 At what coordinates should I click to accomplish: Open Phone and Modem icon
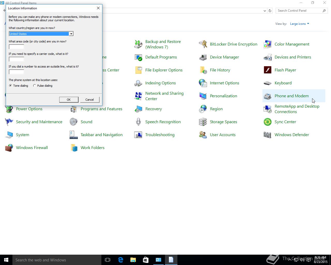click(268, 96)
